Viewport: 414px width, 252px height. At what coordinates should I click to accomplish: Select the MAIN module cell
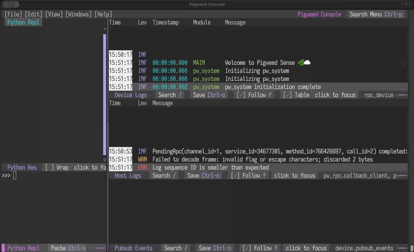click(199, 63)
